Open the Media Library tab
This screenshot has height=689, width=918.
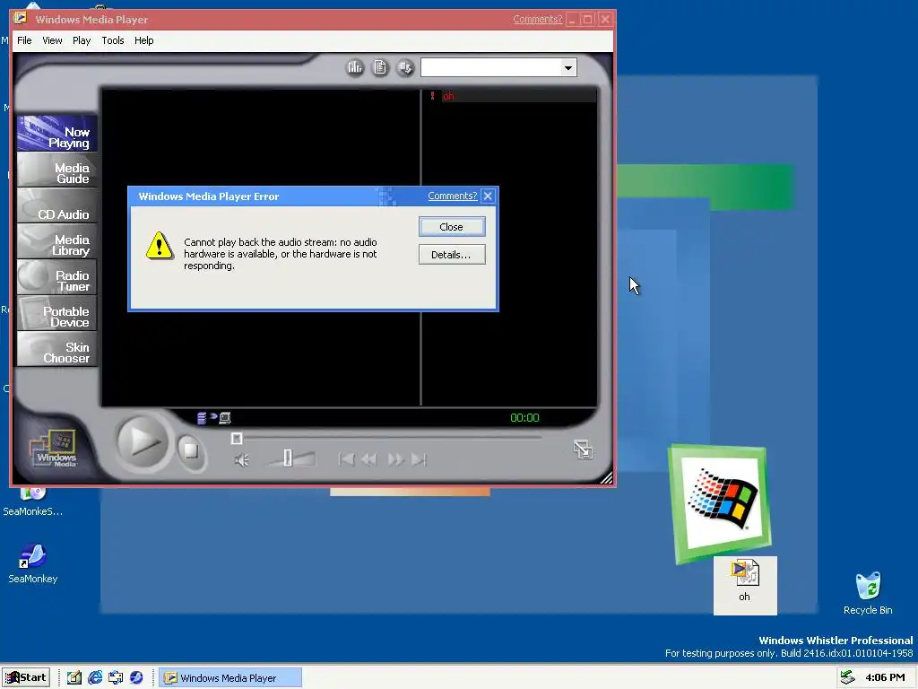point(56,241)
